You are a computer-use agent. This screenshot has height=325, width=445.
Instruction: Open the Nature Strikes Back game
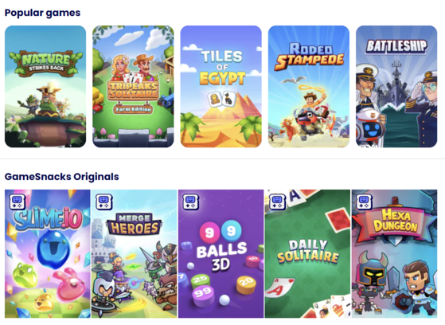45,86
